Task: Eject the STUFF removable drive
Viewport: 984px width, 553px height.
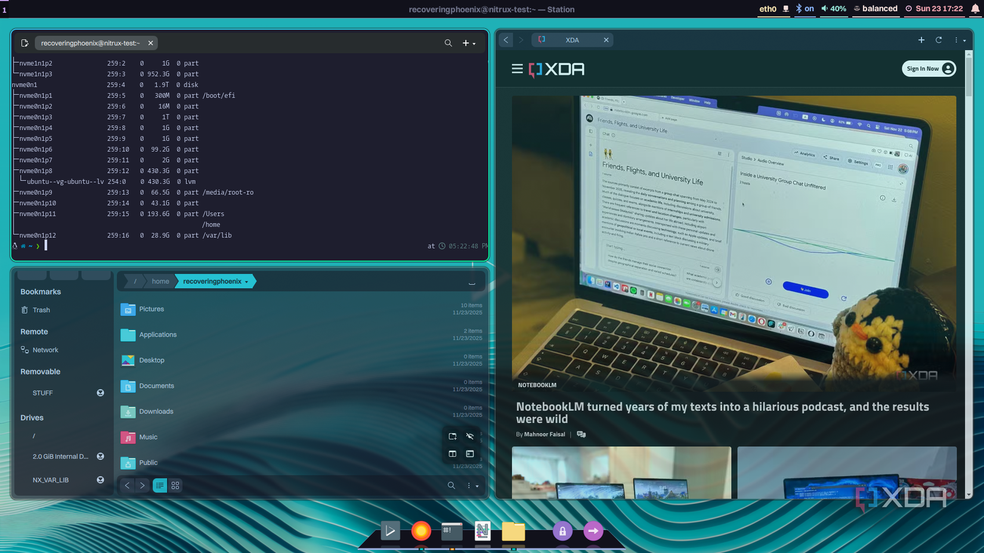Action: click(x=100, y=393)
